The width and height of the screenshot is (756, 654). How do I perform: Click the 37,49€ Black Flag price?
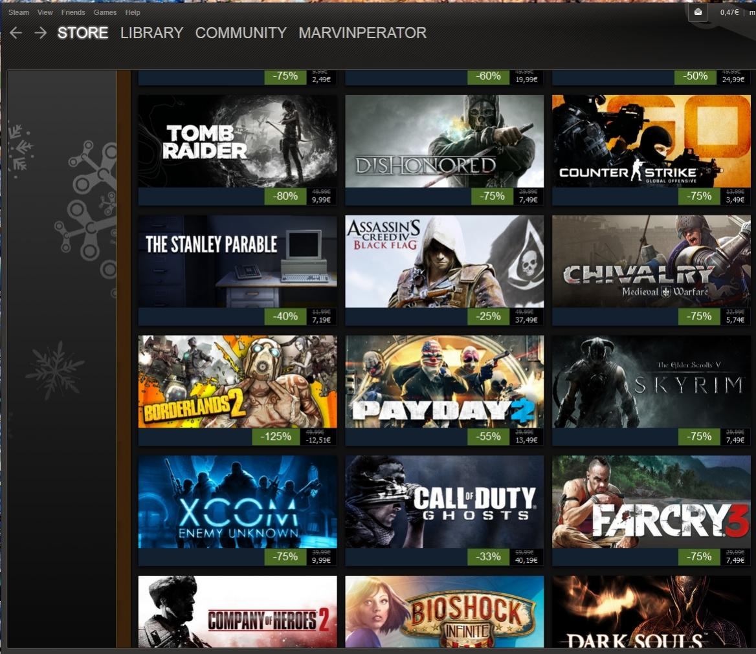point(526,320)
